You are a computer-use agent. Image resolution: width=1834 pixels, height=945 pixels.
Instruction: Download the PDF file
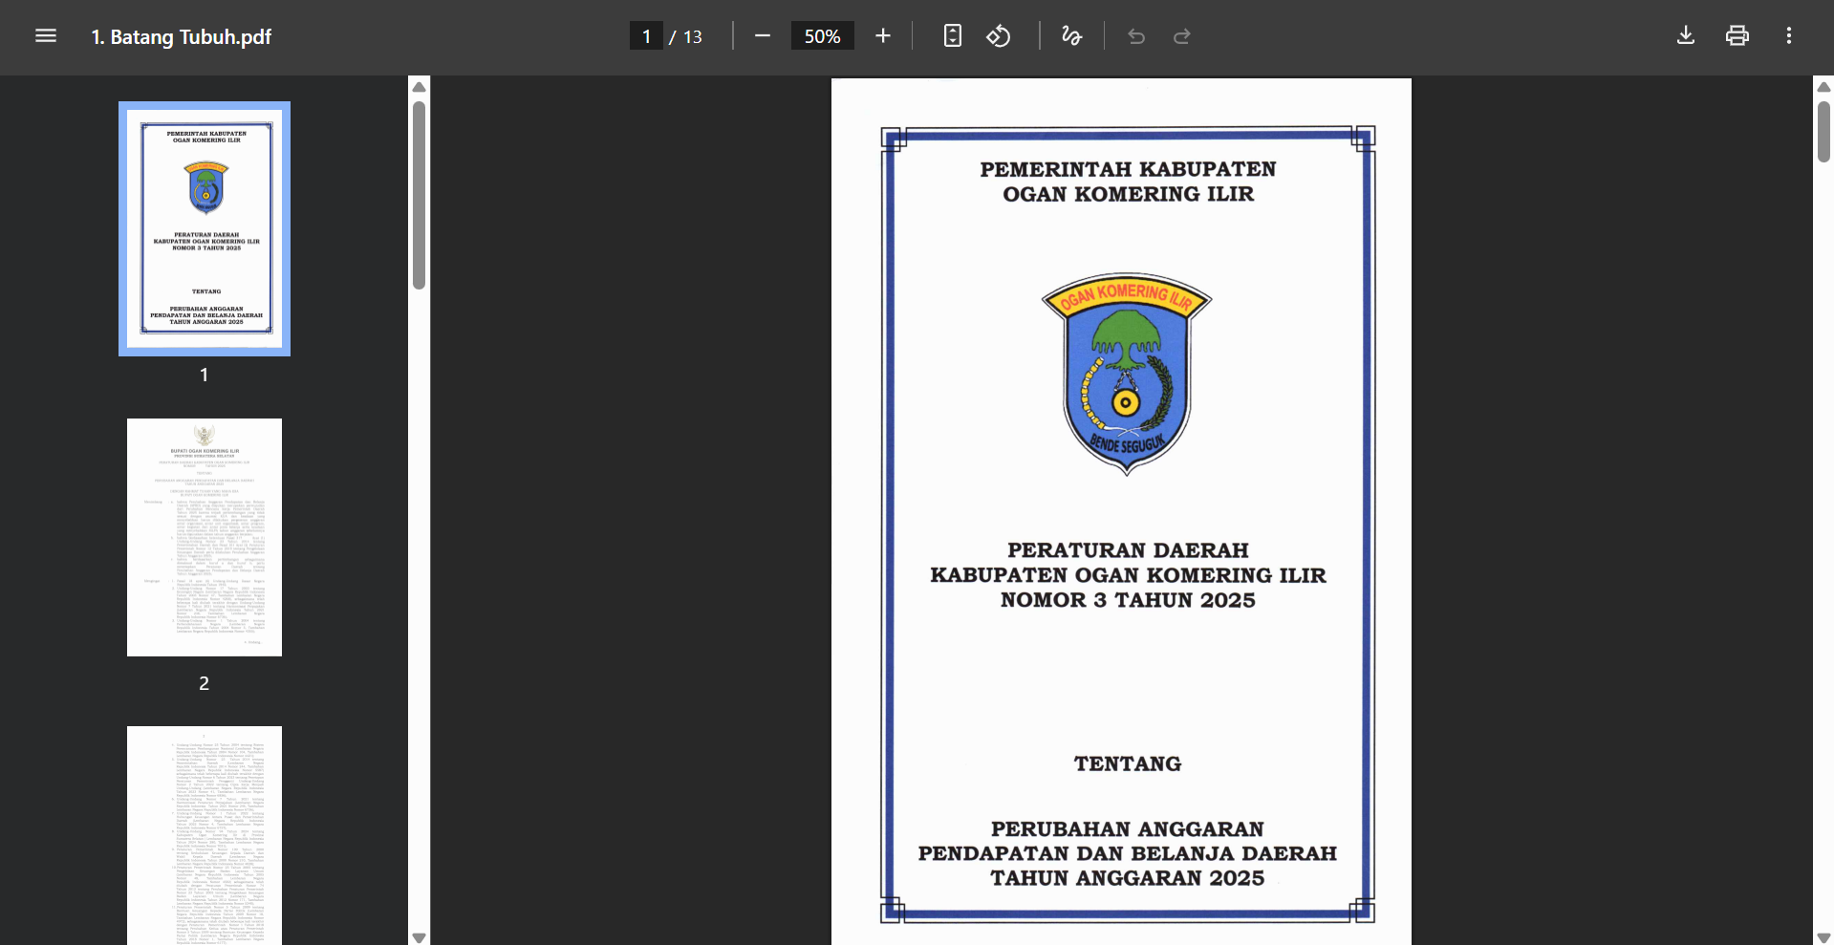(1686, 36)
